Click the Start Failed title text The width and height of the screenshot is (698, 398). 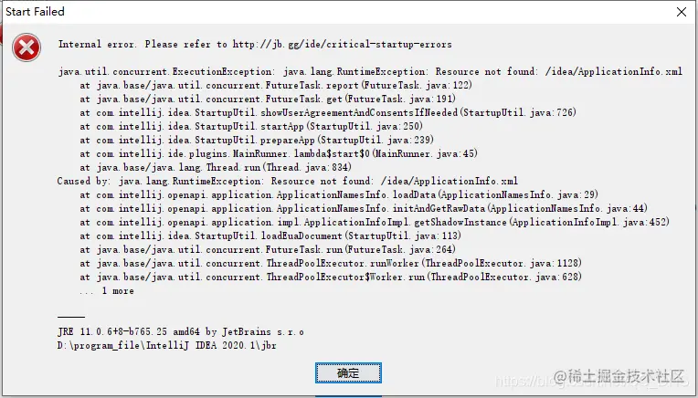pyautogui.click(x=35, y=12)
